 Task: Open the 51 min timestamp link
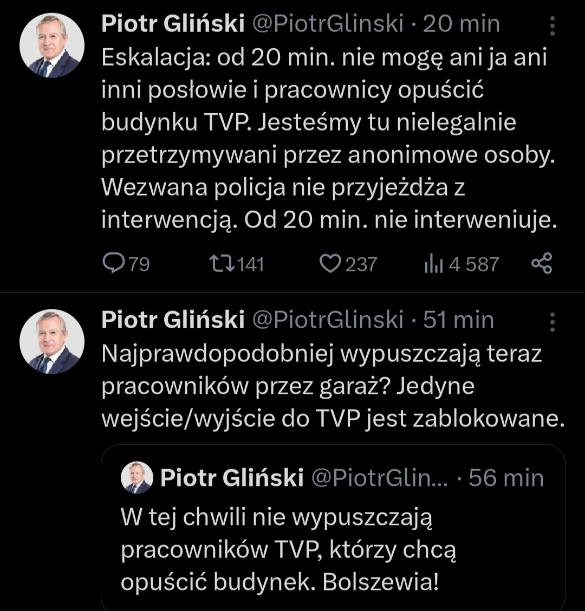458,320
